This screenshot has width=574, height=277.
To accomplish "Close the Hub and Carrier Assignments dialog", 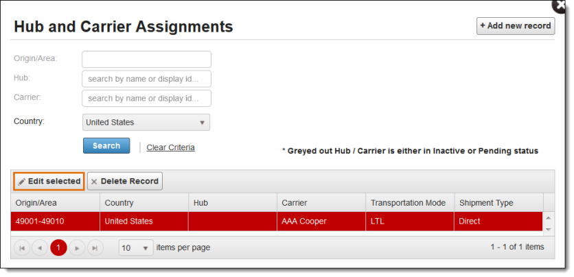I will (566, 4).
